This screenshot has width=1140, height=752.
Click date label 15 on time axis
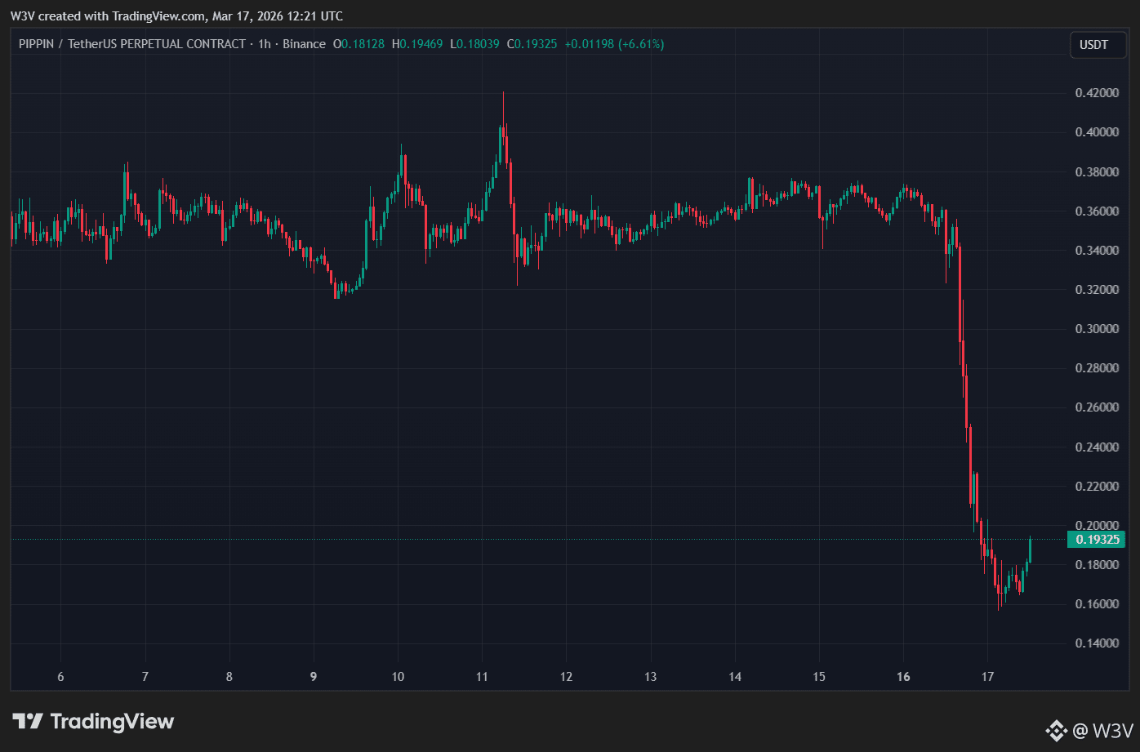(x=819, y=677)
